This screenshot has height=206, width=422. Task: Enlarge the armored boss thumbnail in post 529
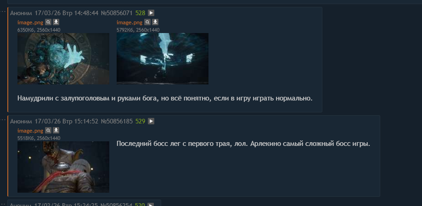click(x=63, y=167)
